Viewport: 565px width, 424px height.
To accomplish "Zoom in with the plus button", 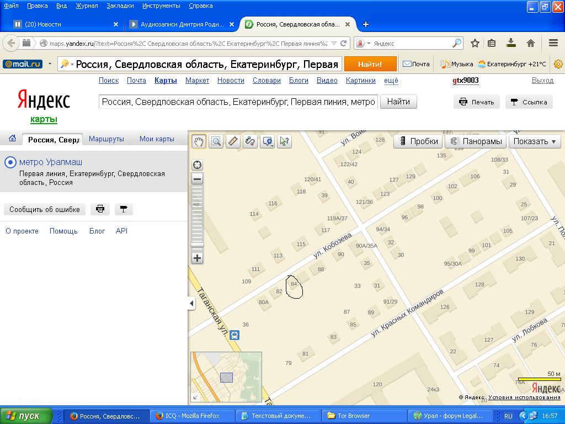I will (197, 258).
